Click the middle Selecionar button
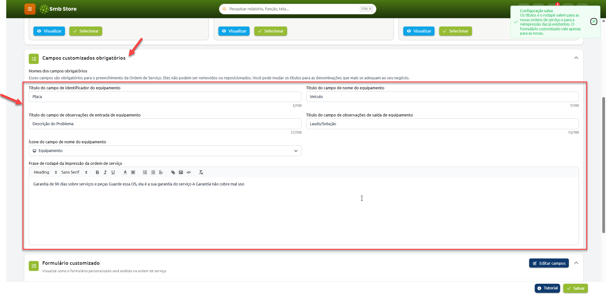 click(x=271, y=31)
